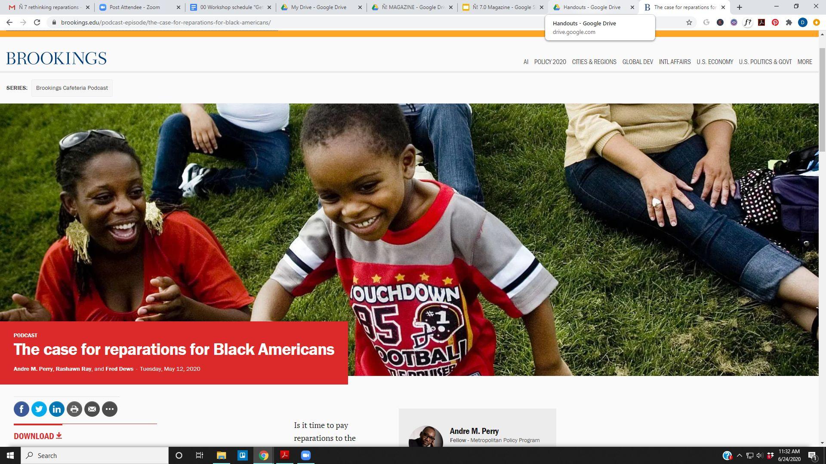Email this article icon
Viewport: 826px width, 464px height.
[x=92, y=409]
